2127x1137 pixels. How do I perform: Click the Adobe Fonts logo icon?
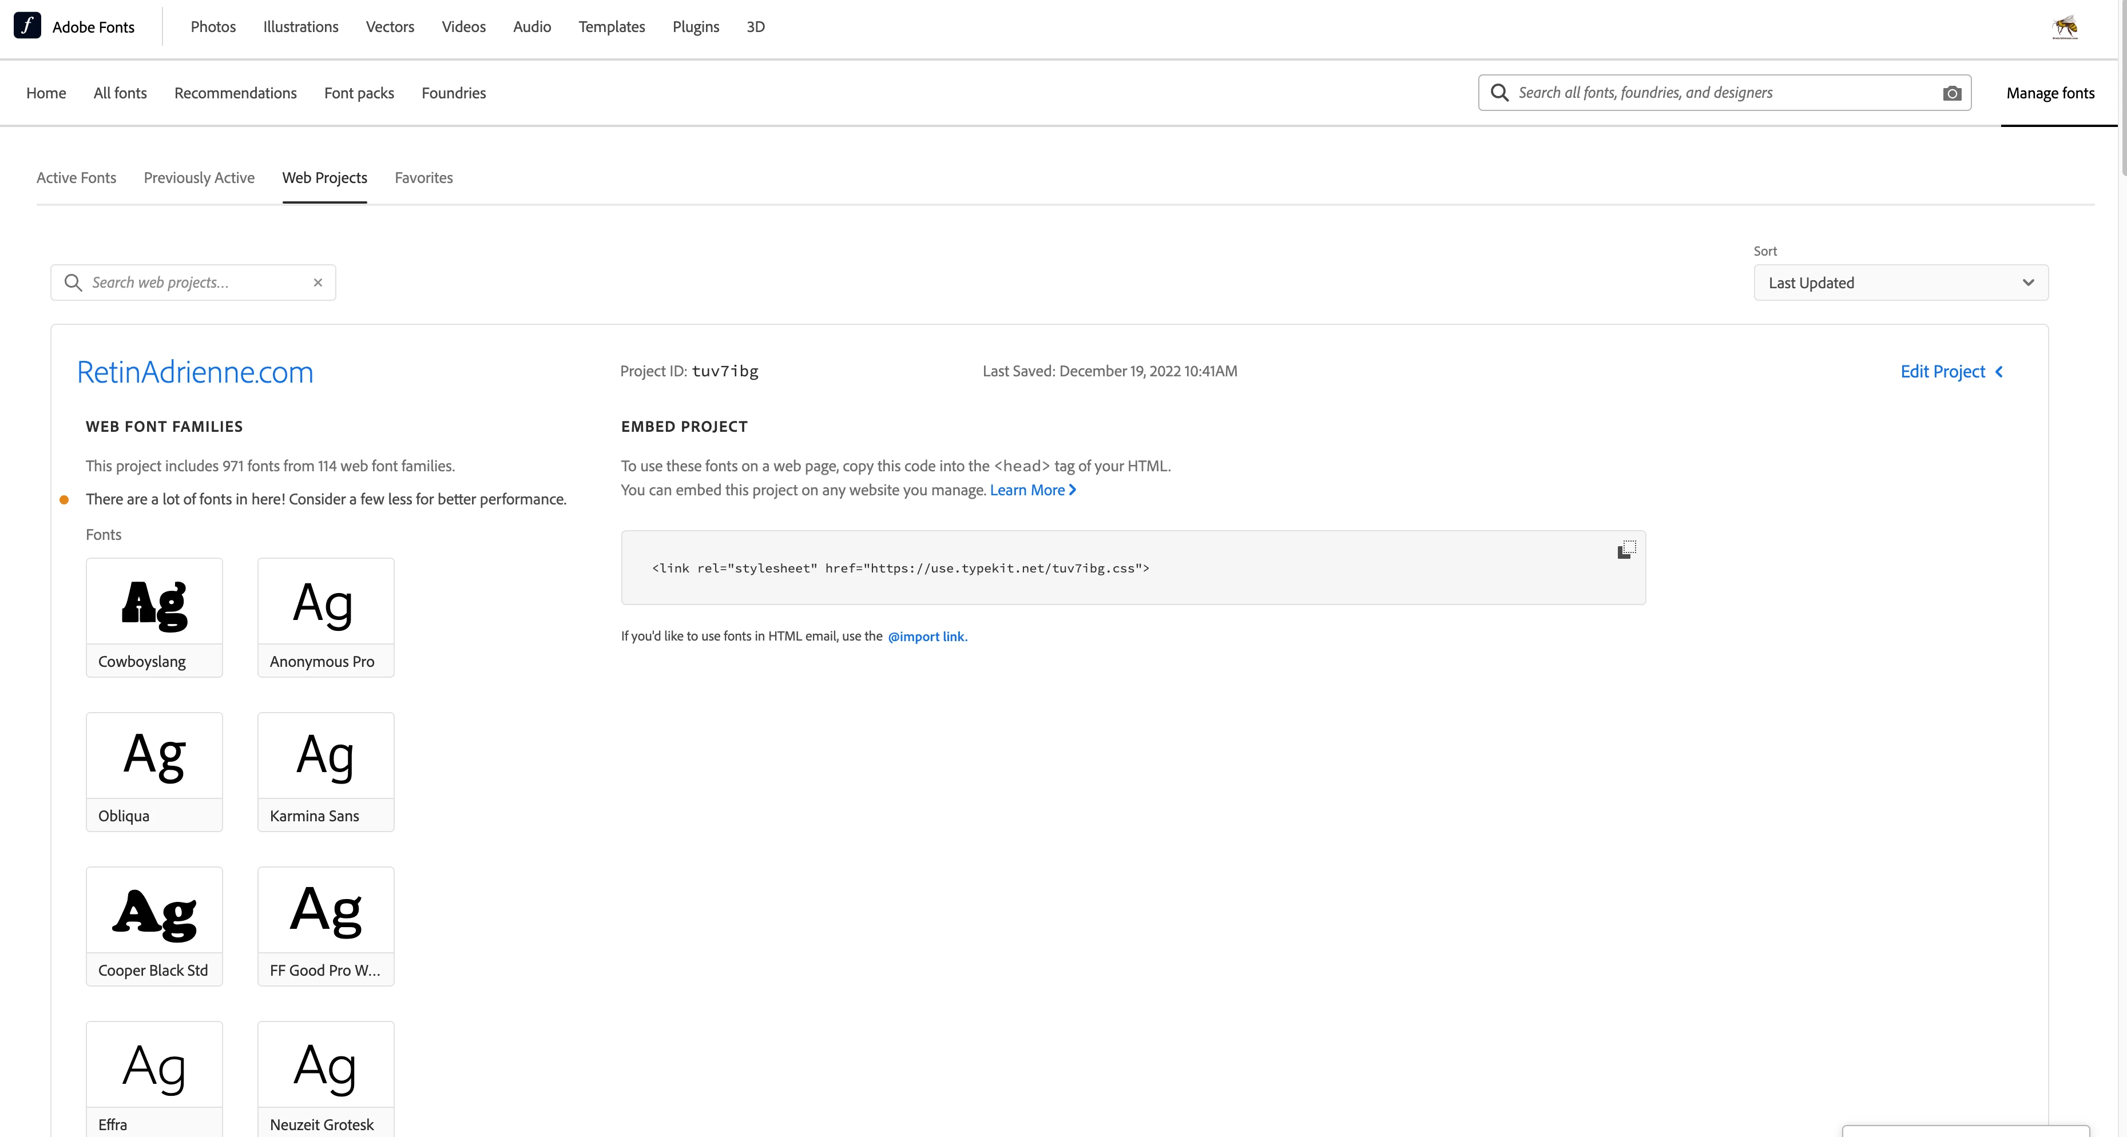(27, 26)
